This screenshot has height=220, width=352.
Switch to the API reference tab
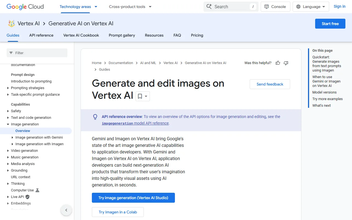41,35
